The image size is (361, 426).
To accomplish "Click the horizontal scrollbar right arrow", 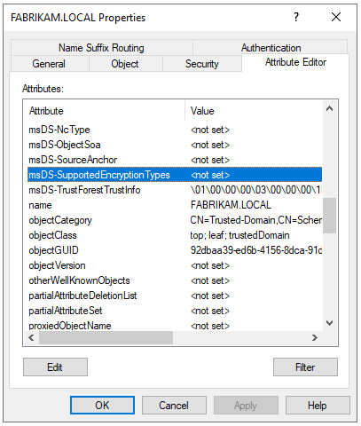I will [x=315, y=337].
